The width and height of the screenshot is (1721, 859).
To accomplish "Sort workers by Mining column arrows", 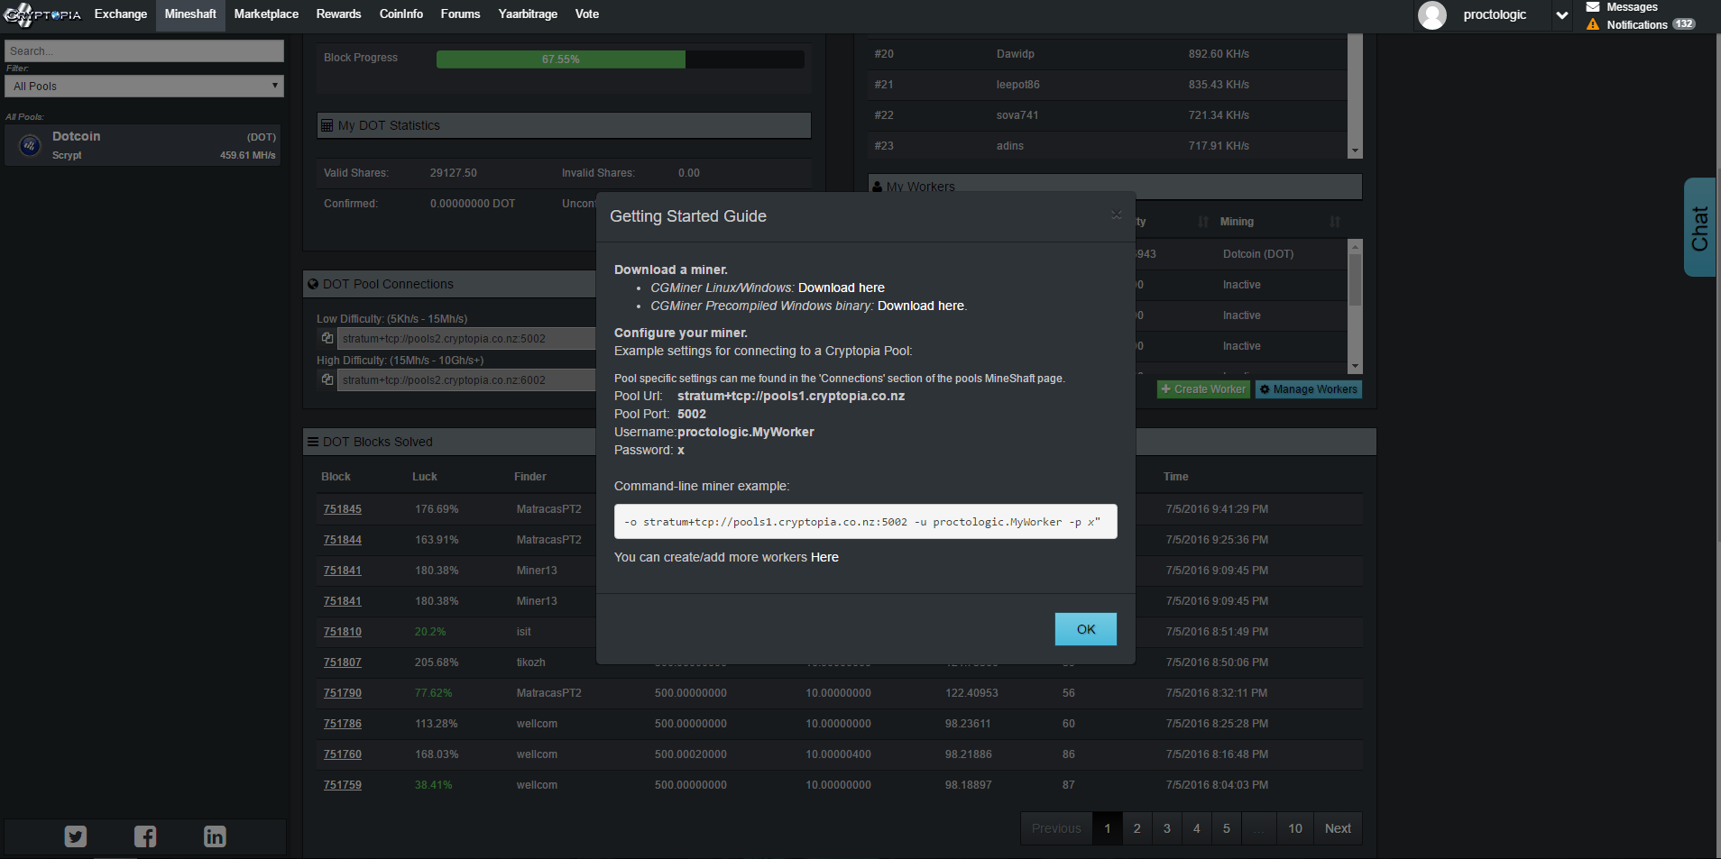I will pos(1335,222).
